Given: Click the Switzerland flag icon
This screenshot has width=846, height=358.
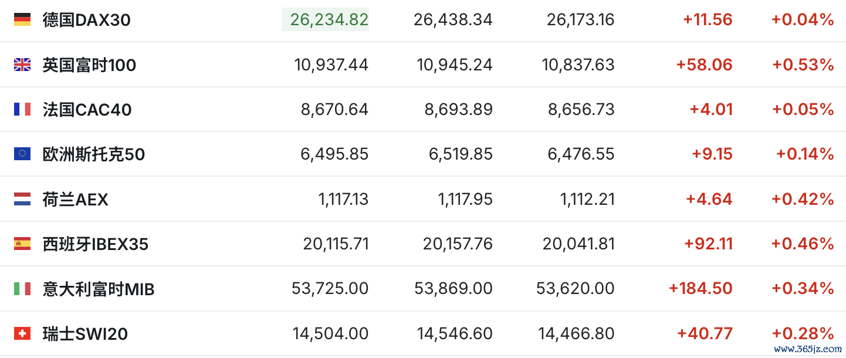Looking at the screenshot, I should pos(22,334).
